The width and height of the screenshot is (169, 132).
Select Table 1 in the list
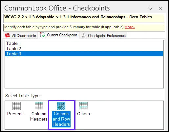pos(84,43)
